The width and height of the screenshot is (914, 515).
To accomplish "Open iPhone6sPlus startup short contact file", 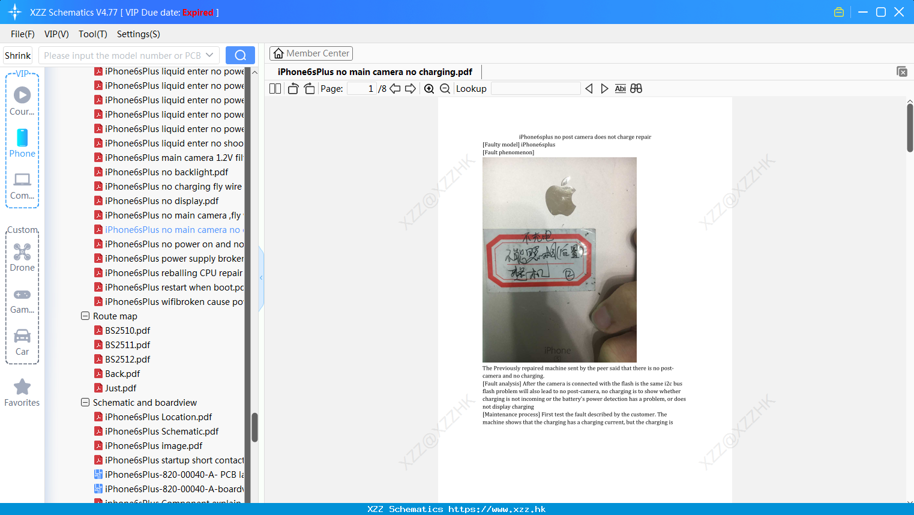I will pos(169,460).
